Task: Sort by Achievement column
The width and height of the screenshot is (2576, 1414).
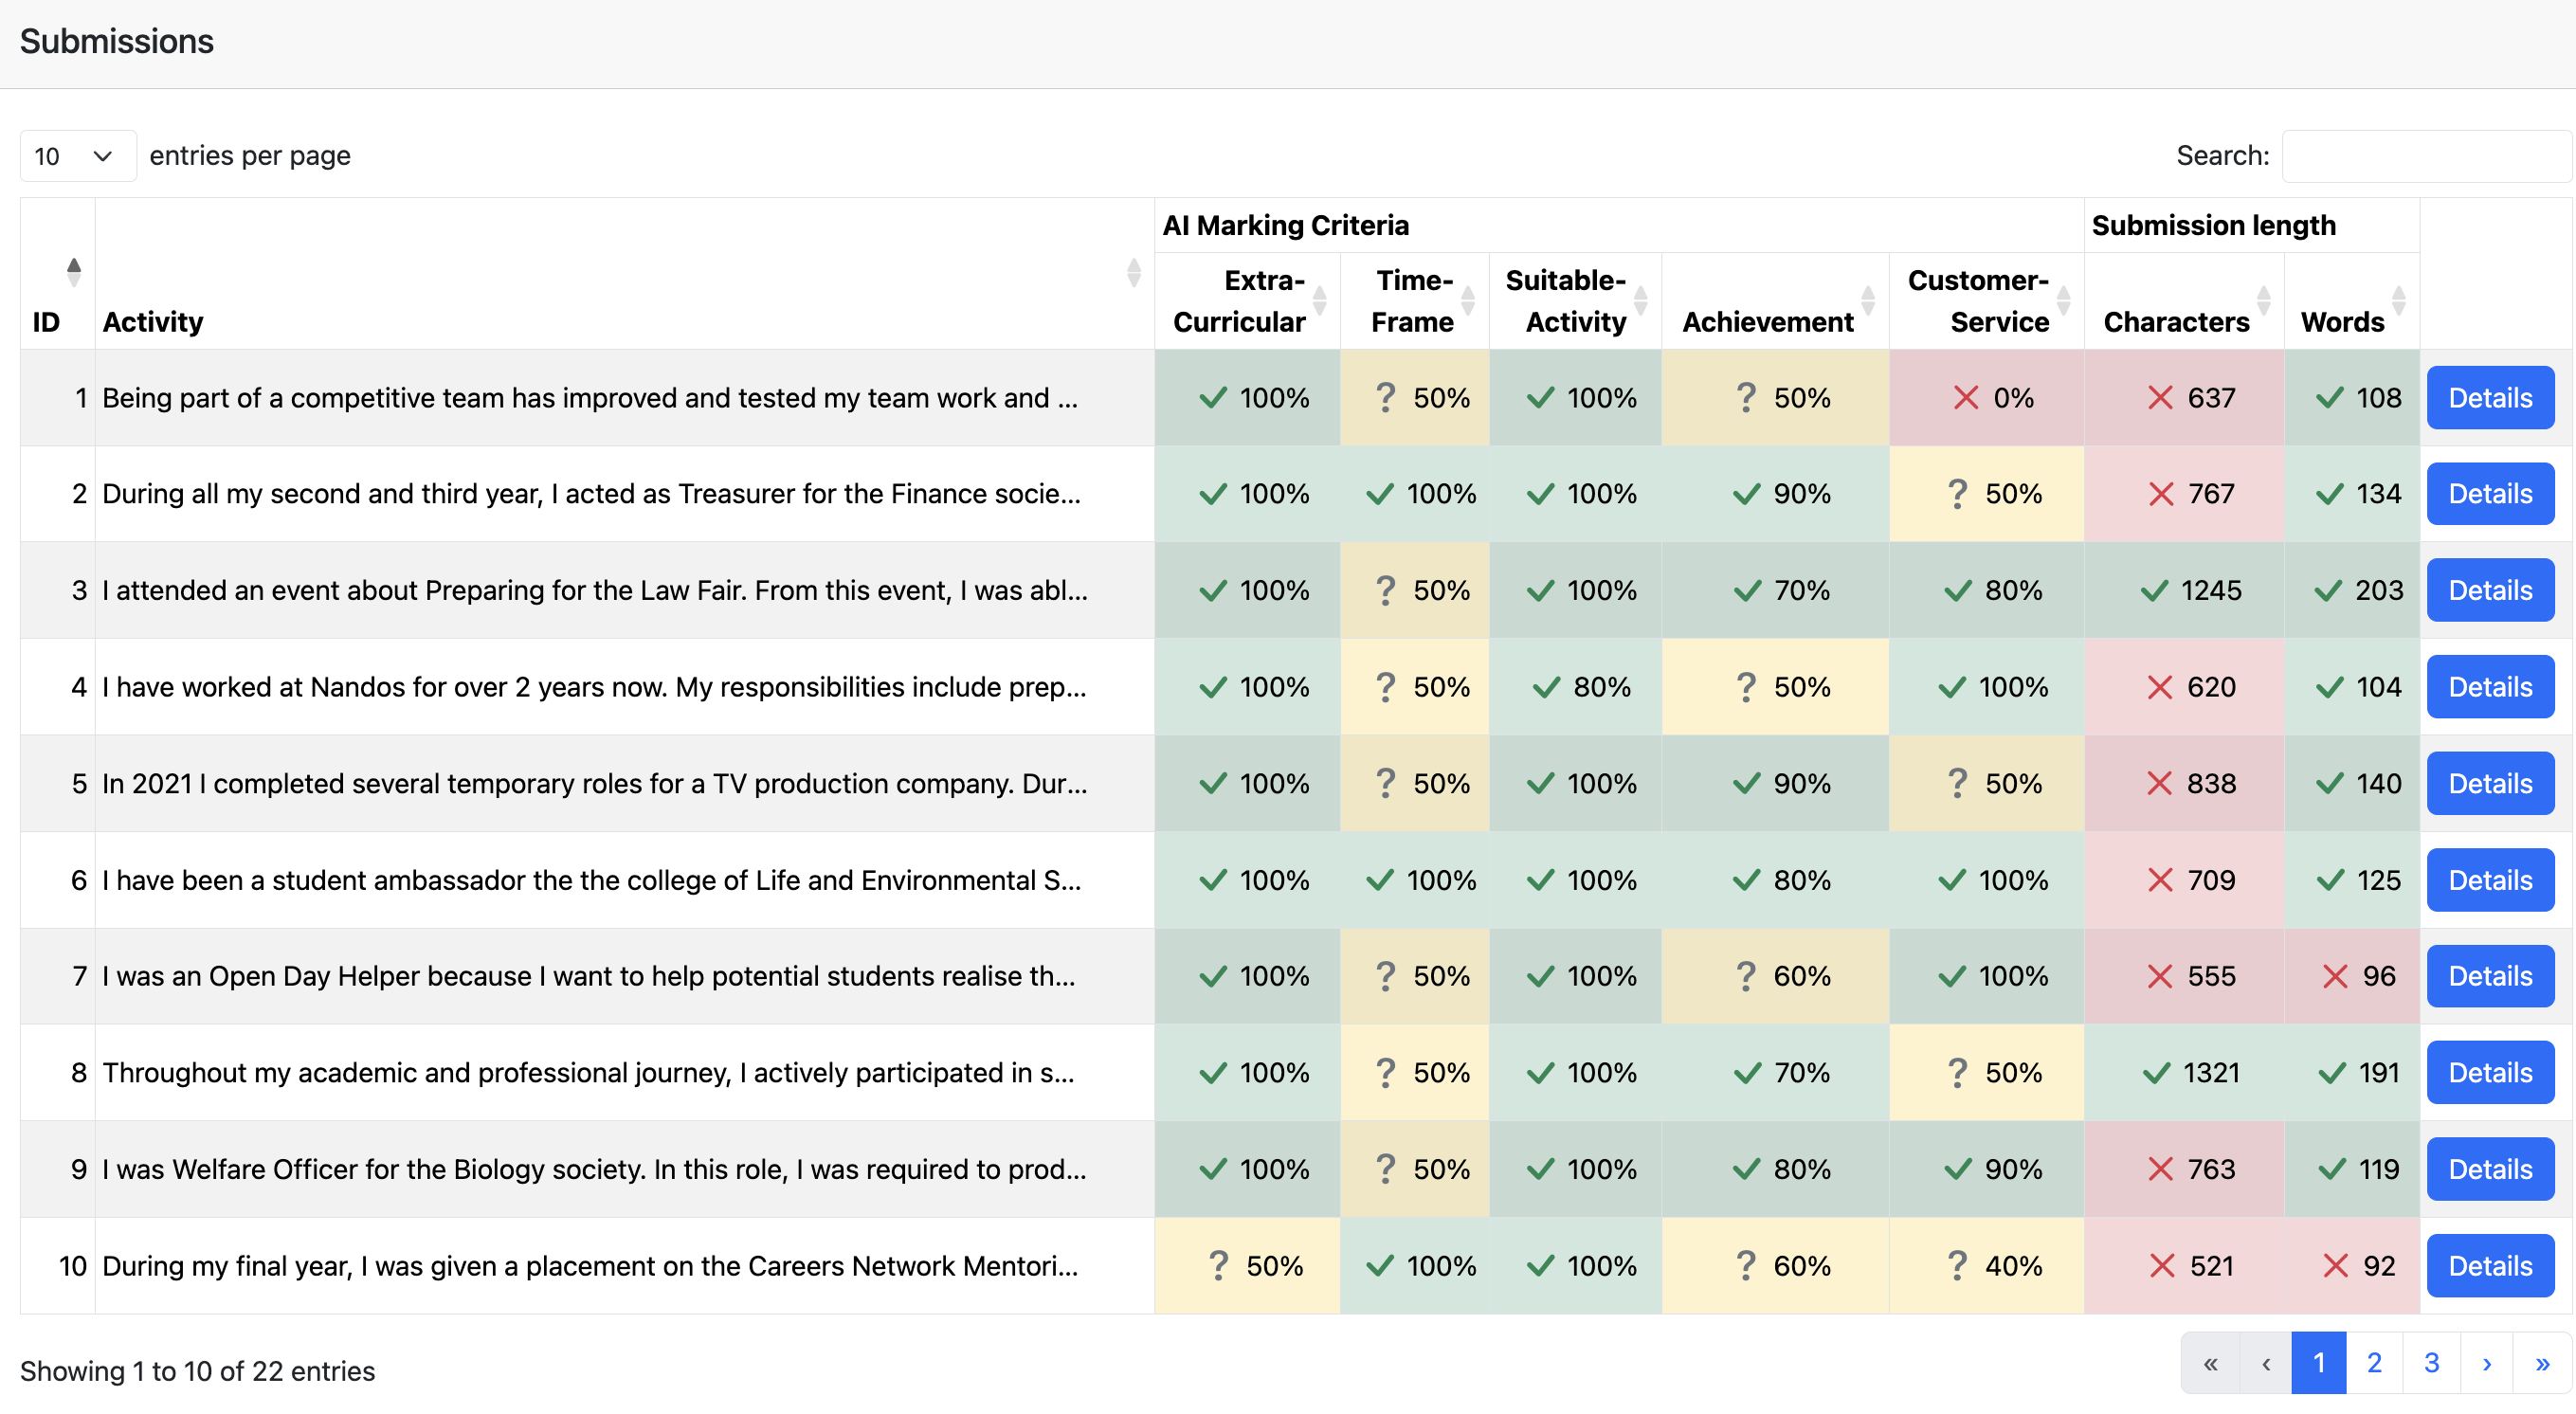Action: (x=1867, y=300)
